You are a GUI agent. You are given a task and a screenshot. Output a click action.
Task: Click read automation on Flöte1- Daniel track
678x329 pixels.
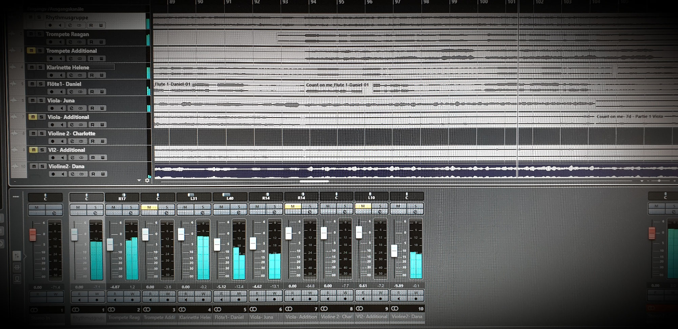tap(92, 92)
